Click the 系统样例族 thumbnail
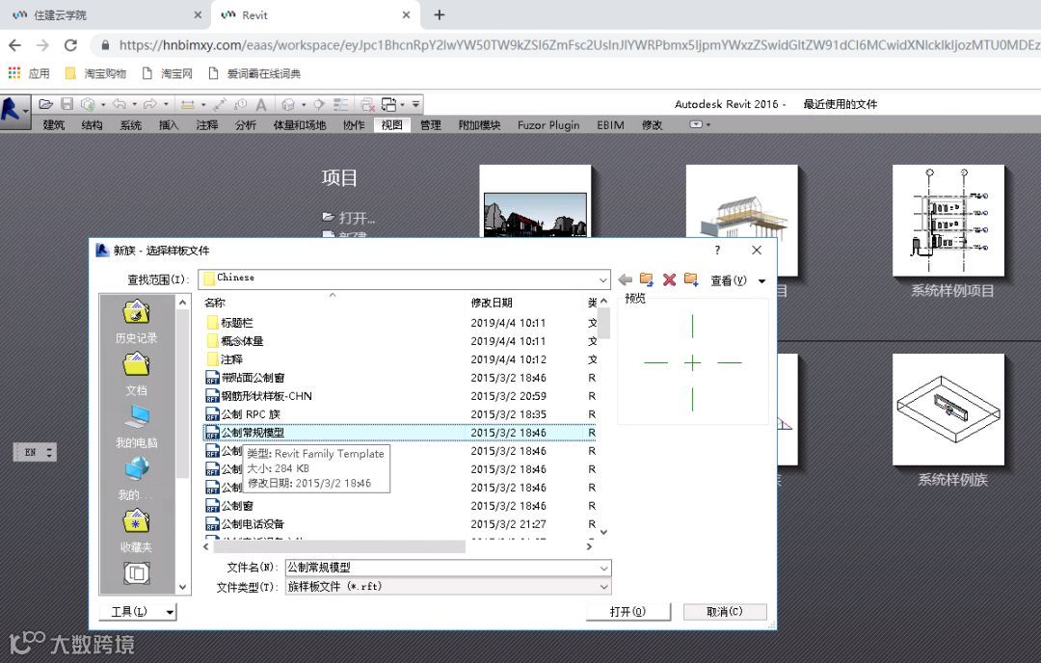This screenshot has width=1041, height=663. (x=948, y=409)
